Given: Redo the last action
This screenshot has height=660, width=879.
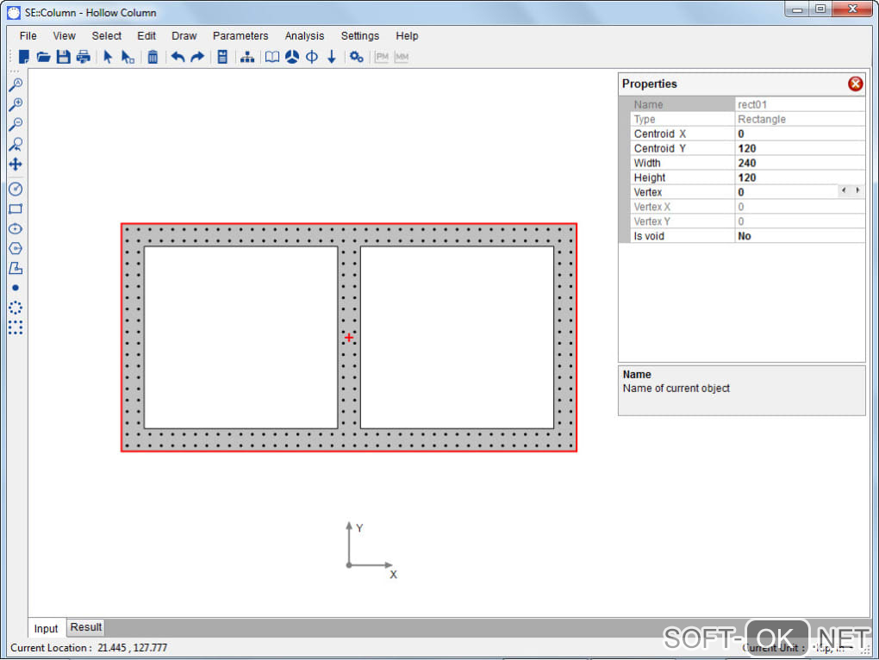Looking at the screenshot, I should 197,57.
